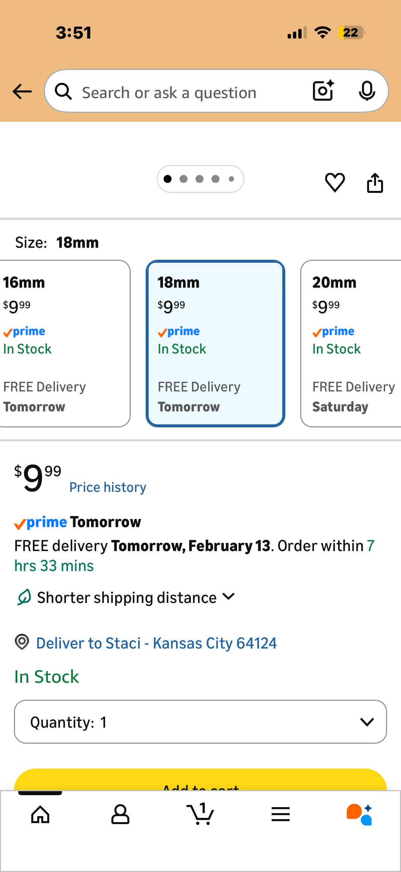Image resolution: width=401 pixels, height=872 pixels.
Task: Add item to wishlist with heart icon
Action: [x=335, y=183]
